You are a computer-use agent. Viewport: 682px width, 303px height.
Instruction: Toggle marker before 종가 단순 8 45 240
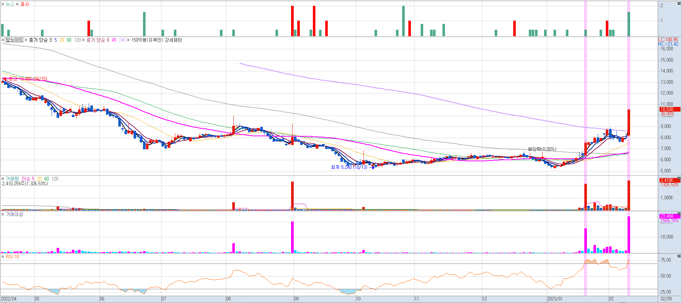tap(83, 40)
